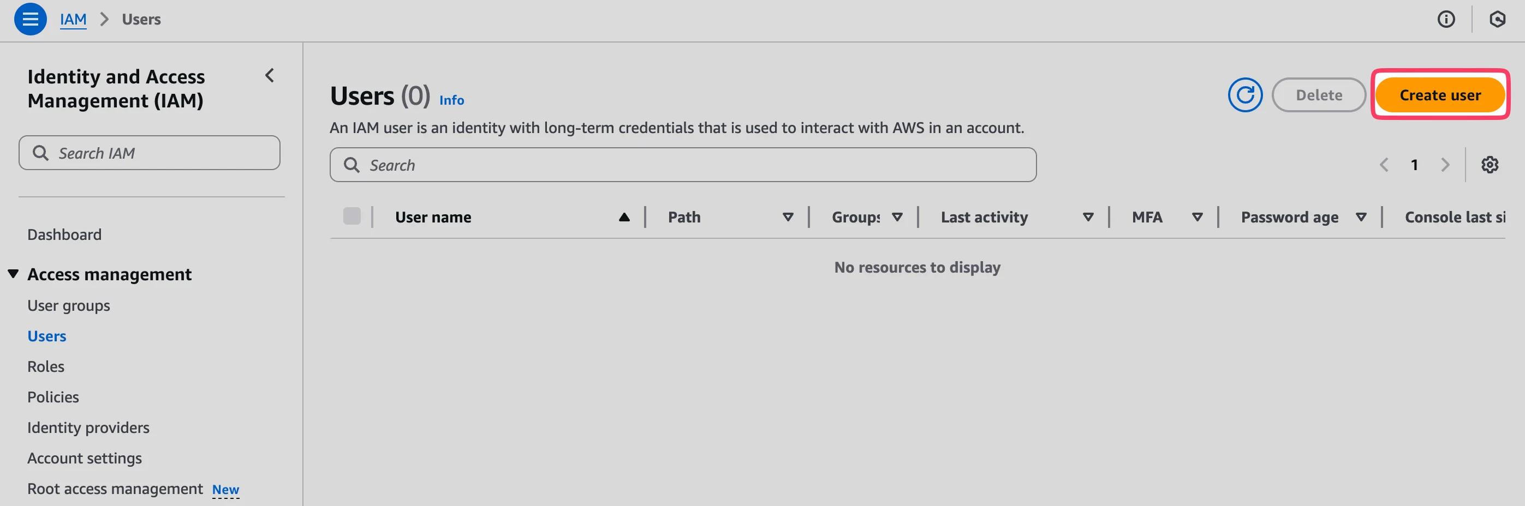Go to next page of users

pos(1445,164)
